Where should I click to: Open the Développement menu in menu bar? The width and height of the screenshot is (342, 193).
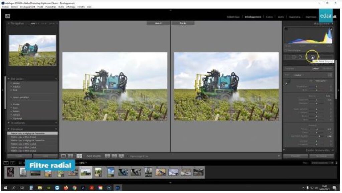point(28,7)
